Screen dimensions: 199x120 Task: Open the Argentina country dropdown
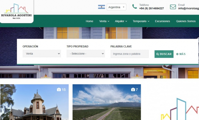pyautogui.click(x=116, y=7)
